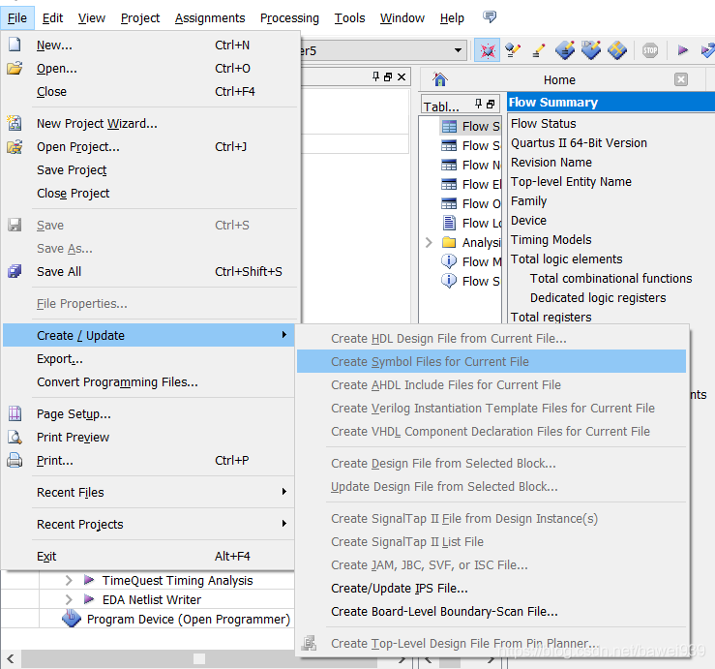The height and width of the screenshot is (669, 715).
Task: Choose New... from File menu
Action: coord(151,45)
